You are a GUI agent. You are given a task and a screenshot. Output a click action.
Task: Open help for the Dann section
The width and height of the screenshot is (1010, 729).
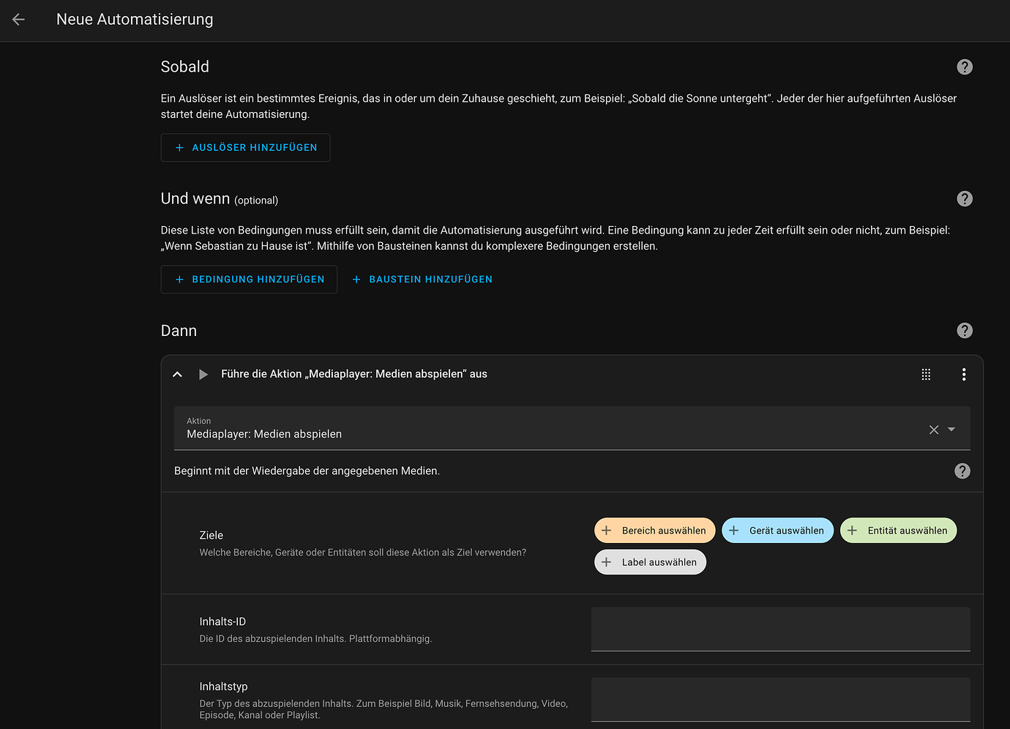click(x=965, y=331)
